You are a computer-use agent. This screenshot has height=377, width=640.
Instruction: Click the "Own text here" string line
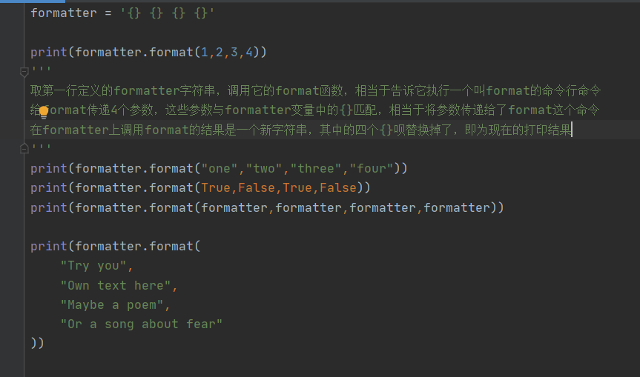[x=116, y=285]
